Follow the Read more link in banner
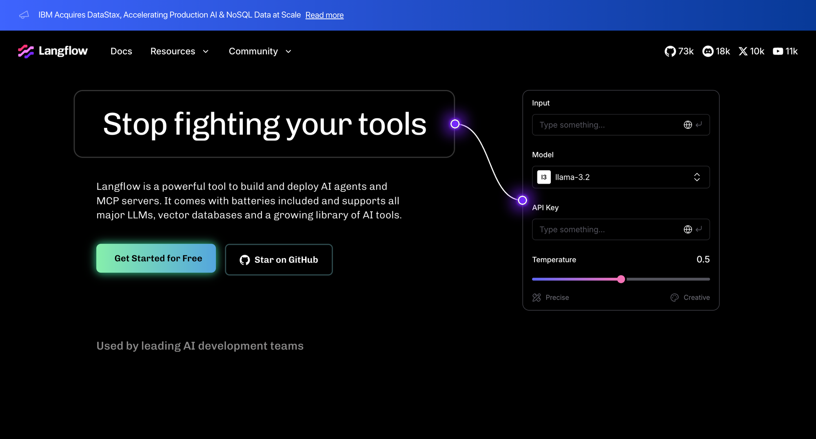The width and height of the screenshot is (816, 439). [x=324, y=15]
